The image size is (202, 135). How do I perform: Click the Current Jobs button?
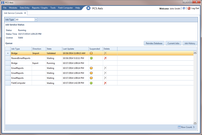point(173,43)
